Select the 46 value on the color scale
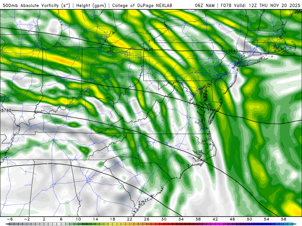 point(232,219)
